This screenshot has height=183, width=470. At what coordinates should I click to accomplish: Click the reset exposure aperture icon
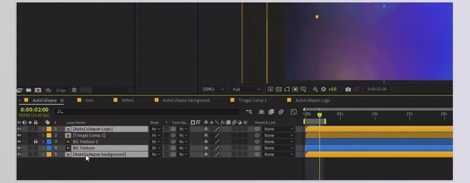coord(324,89)
